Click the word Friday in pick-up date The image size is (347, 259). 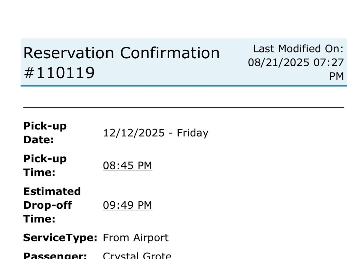click(192, 133)
